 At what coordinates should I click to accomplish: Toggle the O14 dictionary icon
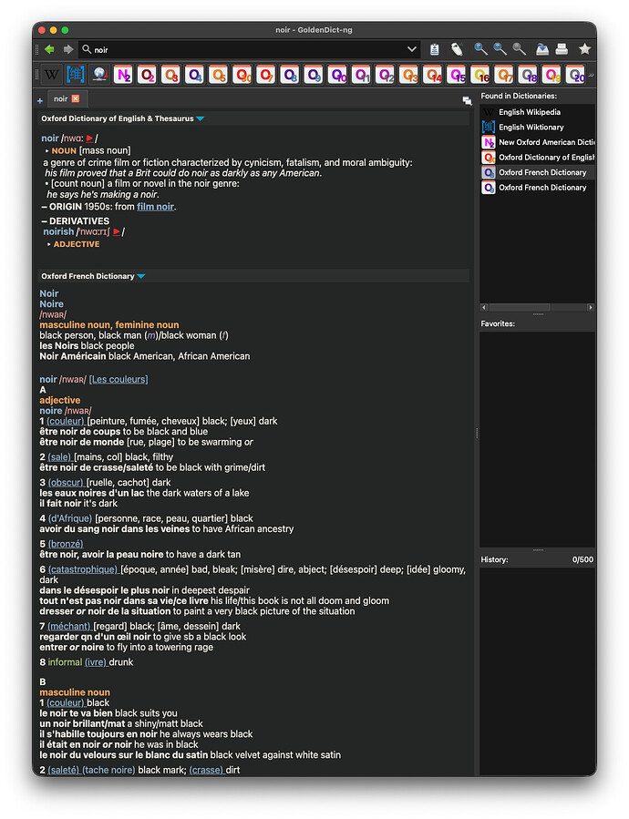coord(432,75)
